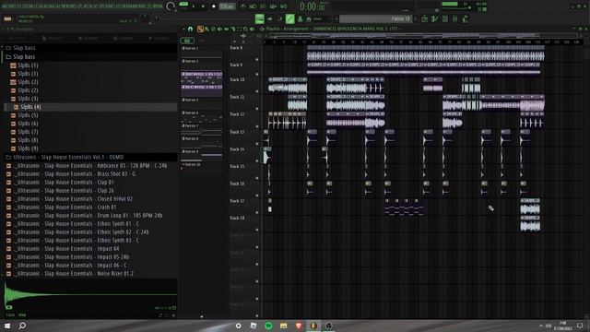Select the highlighted Draw pencil tool
The image size is (590, 332).
point(200,29)
